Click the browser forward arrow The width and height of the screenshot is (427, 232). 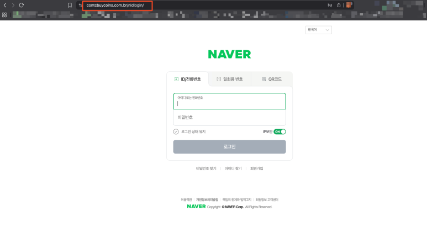[x=13, y=5]
